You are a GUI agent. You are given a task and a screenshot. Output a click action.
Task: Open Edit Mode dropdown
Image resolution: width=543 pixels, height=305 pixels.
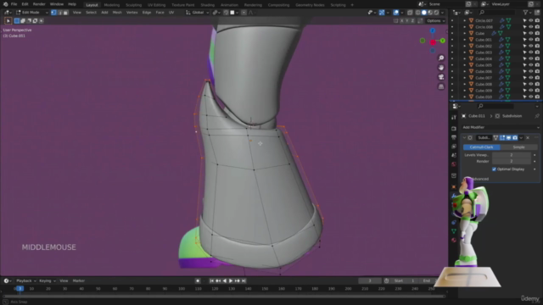coord(32,13)
